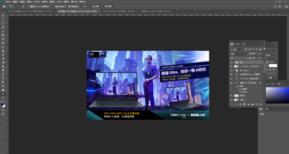Switch to the 路径 panel tab
Screen dimensions: 289x154
244,44
